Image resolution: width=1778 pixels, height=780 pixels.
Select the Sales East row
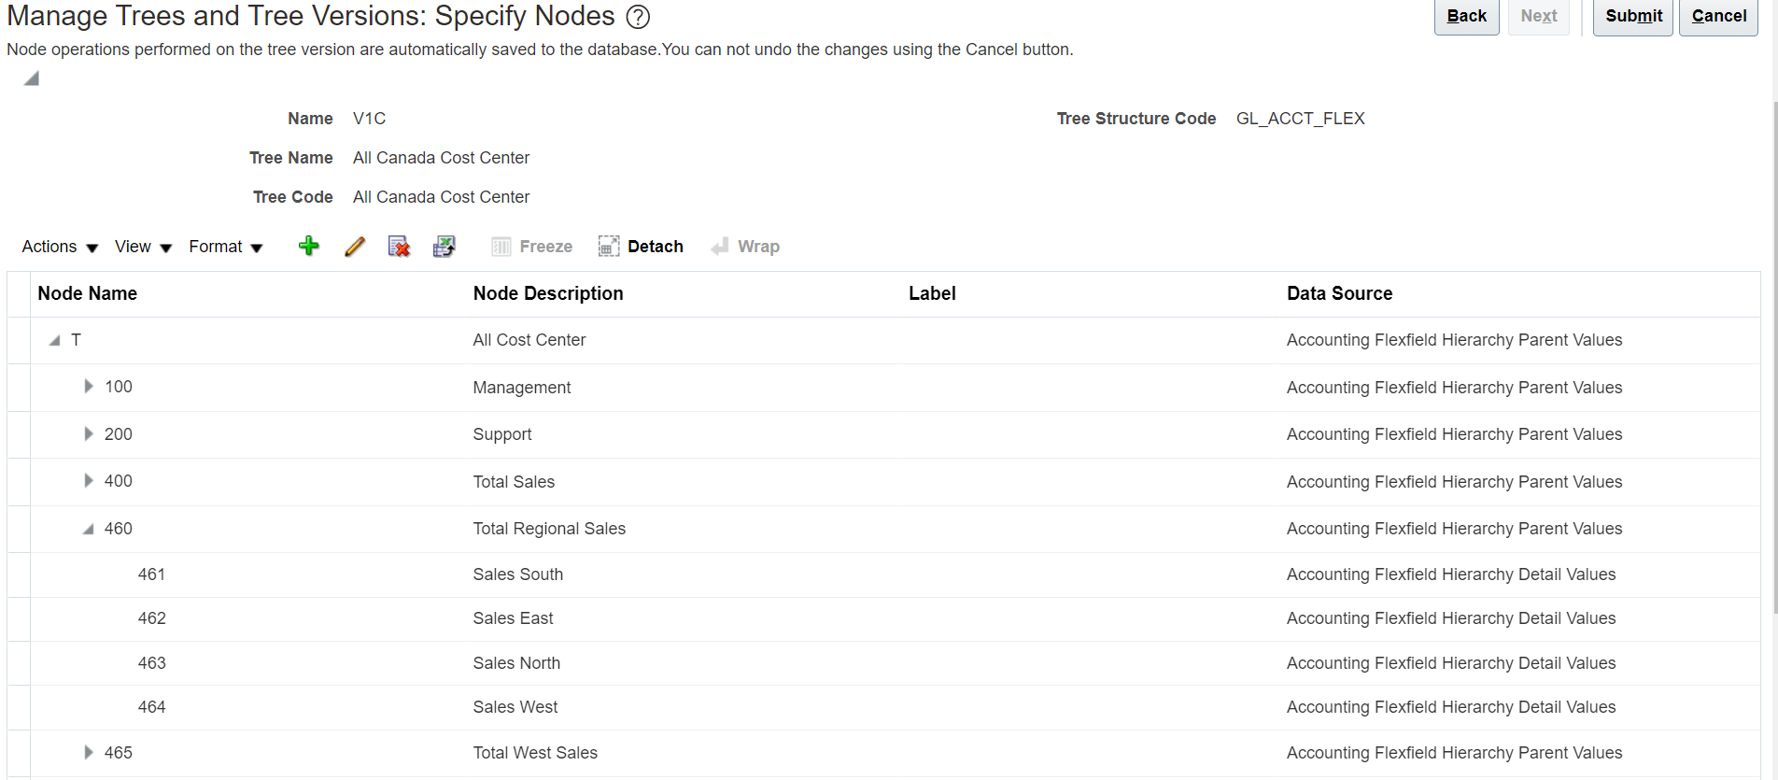point(512,617)
